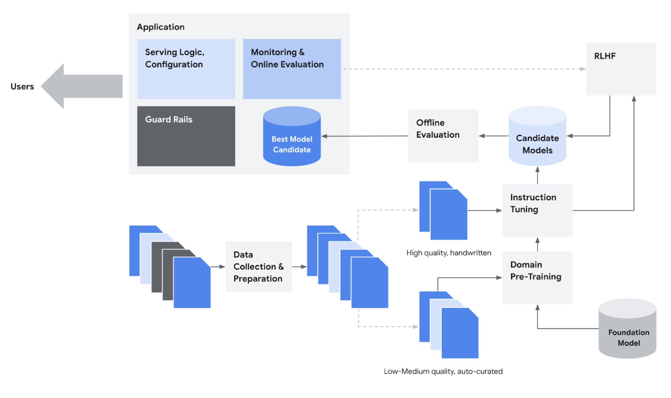The height and width of the screenshot is (398, 671).
Task: Click the Instruction Tuning box
Action: (x=537, y=210)
